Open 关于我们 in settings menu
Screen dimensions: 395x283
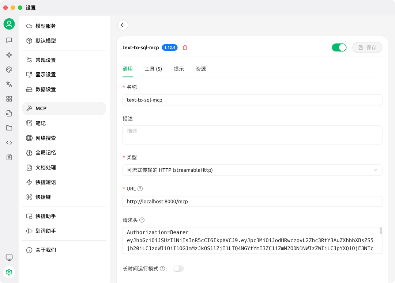coord(46,250)
